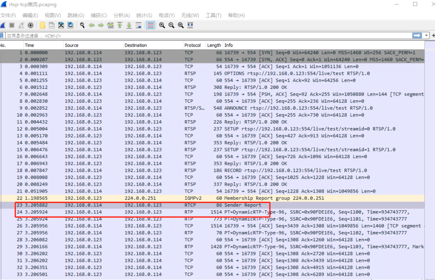435x280 pixels.
Task: Toggle auto scroll during live capture
Action: point(139,25)
